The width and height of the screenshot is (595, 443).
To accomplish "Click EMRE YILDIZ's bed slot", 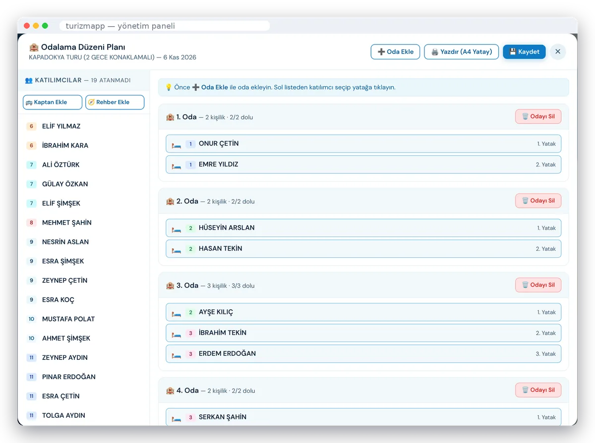I will pyautogui.click(x=363, y=165).
